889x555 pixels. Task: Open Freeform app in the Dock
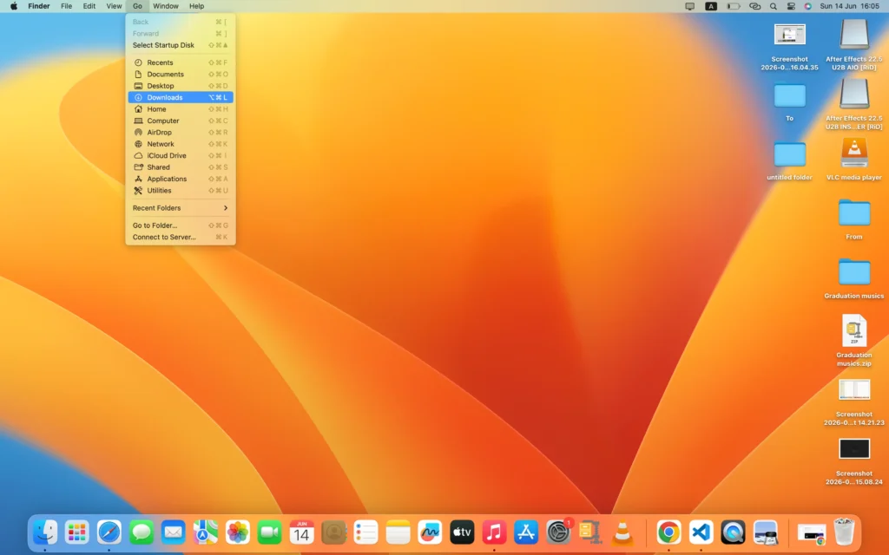coord(430,532)
